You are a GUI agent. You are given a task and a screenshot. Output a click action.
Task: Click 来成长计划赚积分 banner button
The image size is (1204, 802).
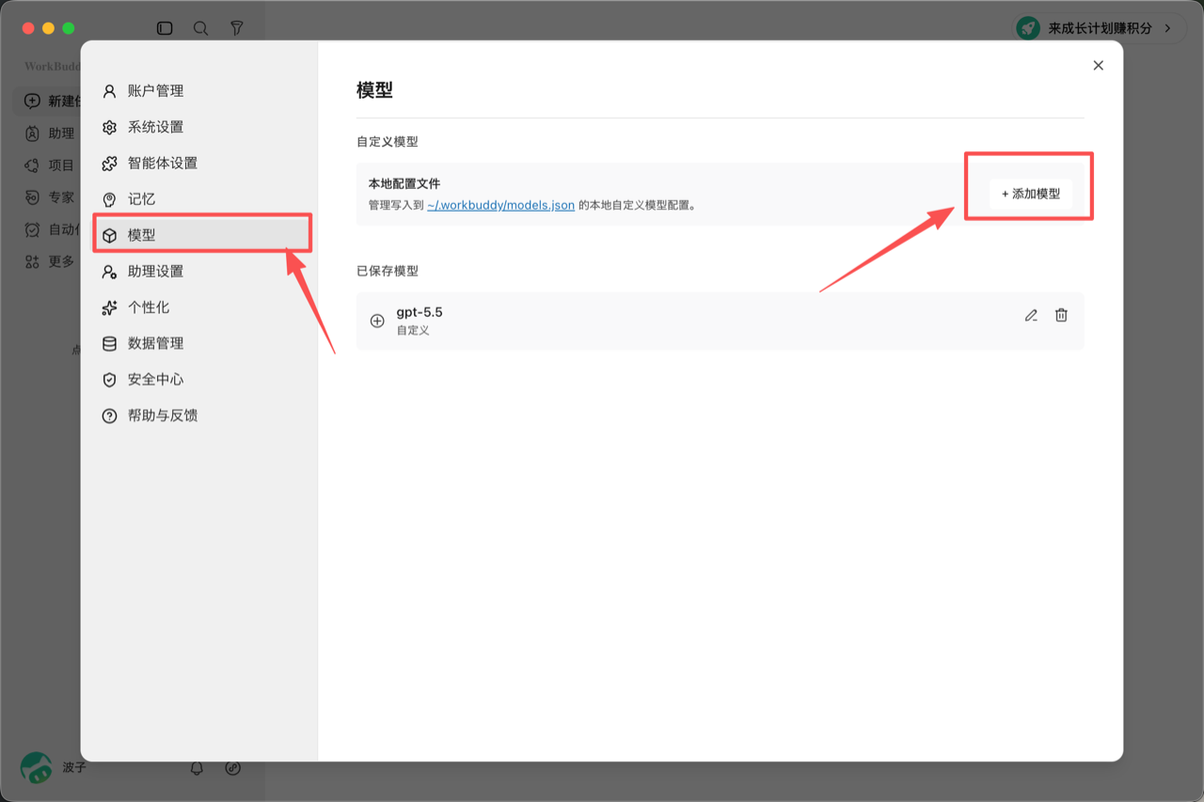[x=1101, y=28]
